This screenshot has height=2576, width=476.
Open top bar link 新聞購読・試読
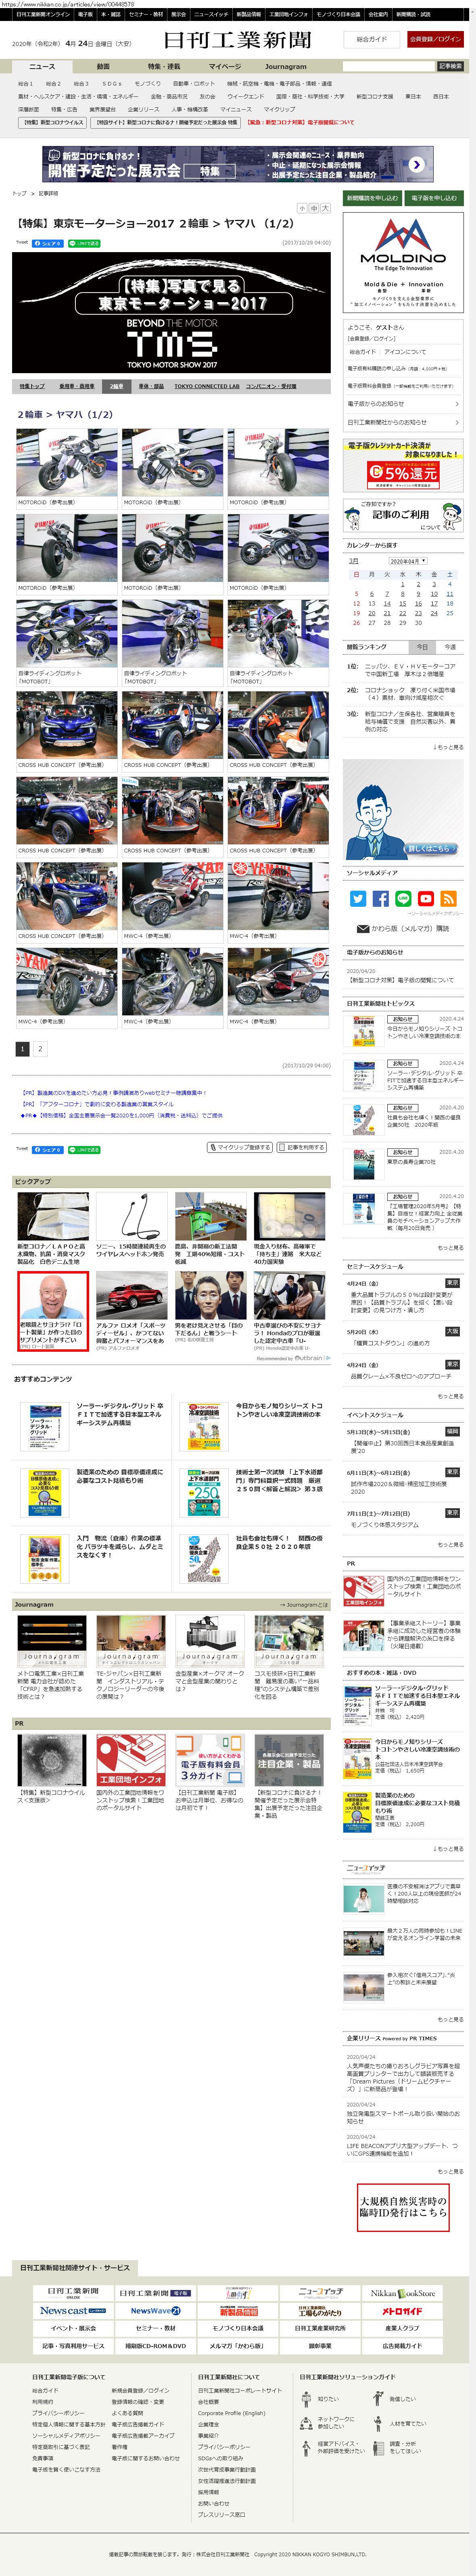pos(413,15)
